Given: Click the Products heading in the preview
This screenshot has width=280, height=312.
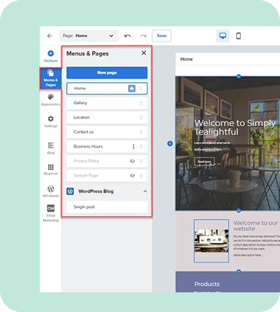Looking at the screenshot, I should 207,284.
